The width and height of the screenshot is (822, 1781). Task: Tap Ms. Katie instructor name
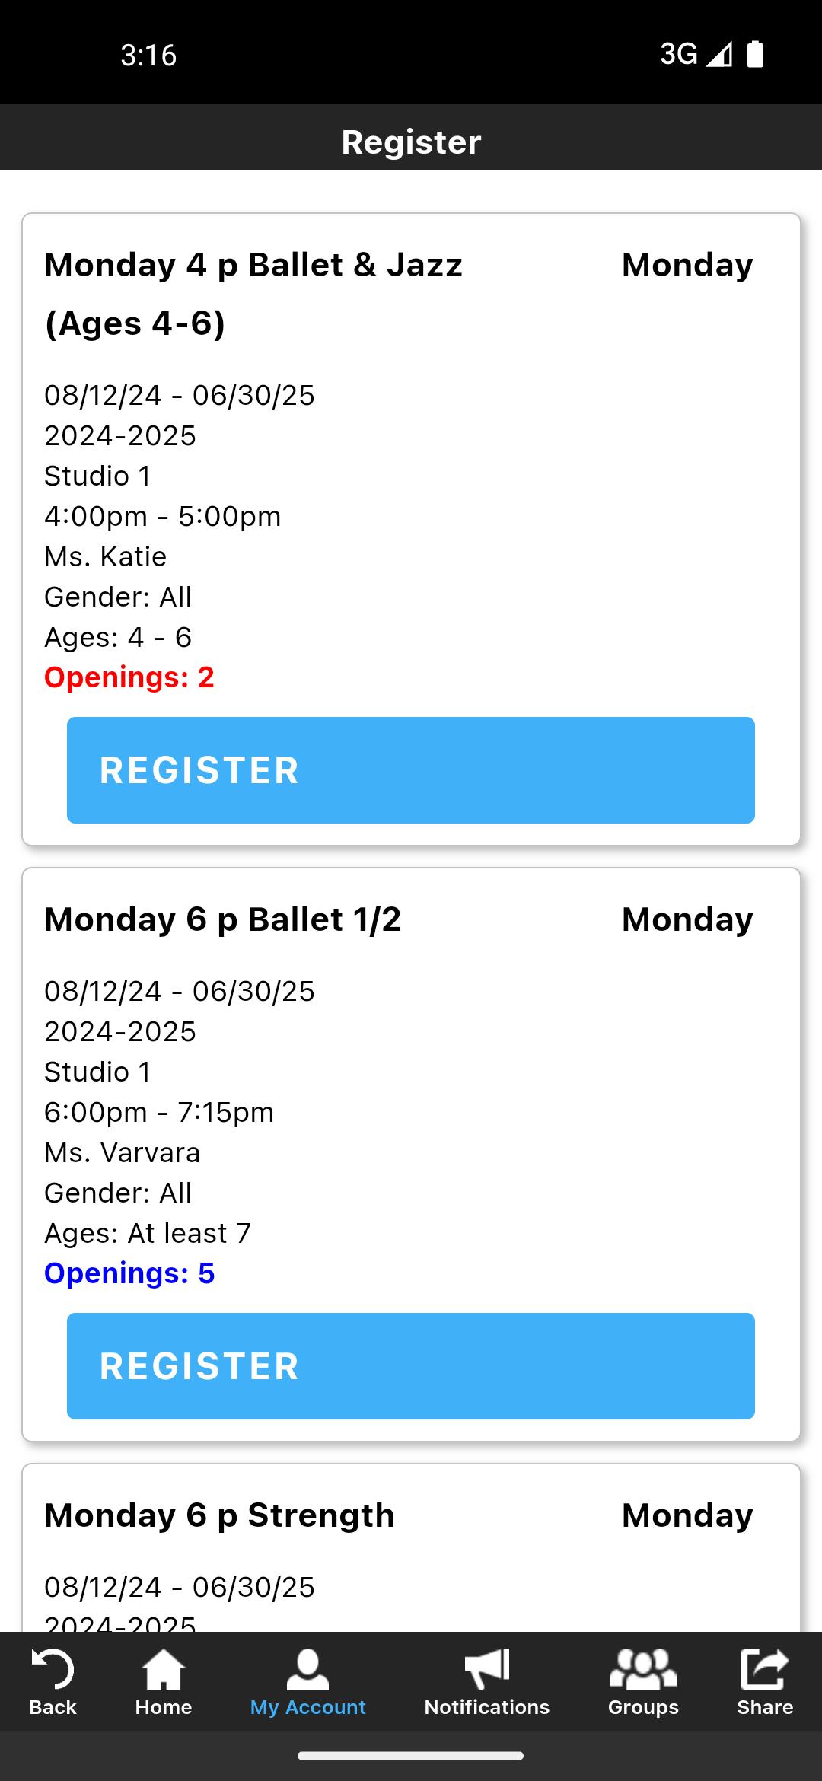[105, 556]
